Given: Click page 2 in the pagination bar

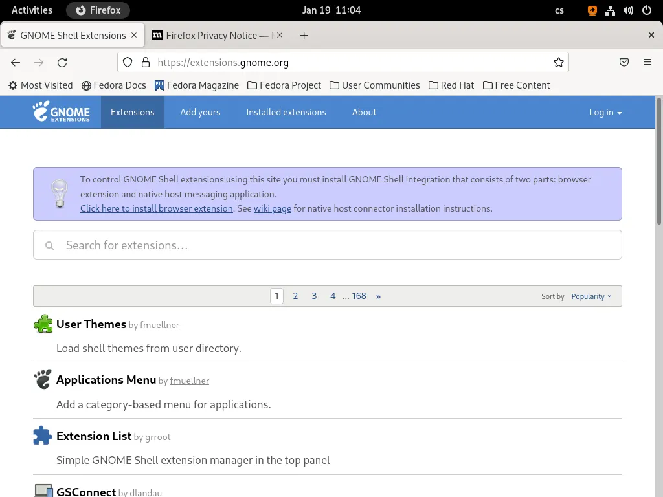Looking at the screenshot, I should pyautogui.click(x=295, y=296).
